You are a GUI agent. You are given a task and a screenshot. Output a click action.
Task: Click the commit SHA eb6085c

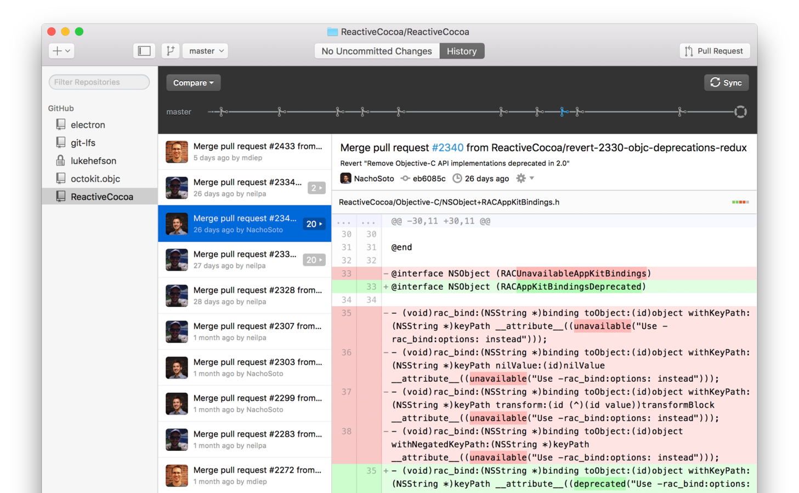[429, 179]
